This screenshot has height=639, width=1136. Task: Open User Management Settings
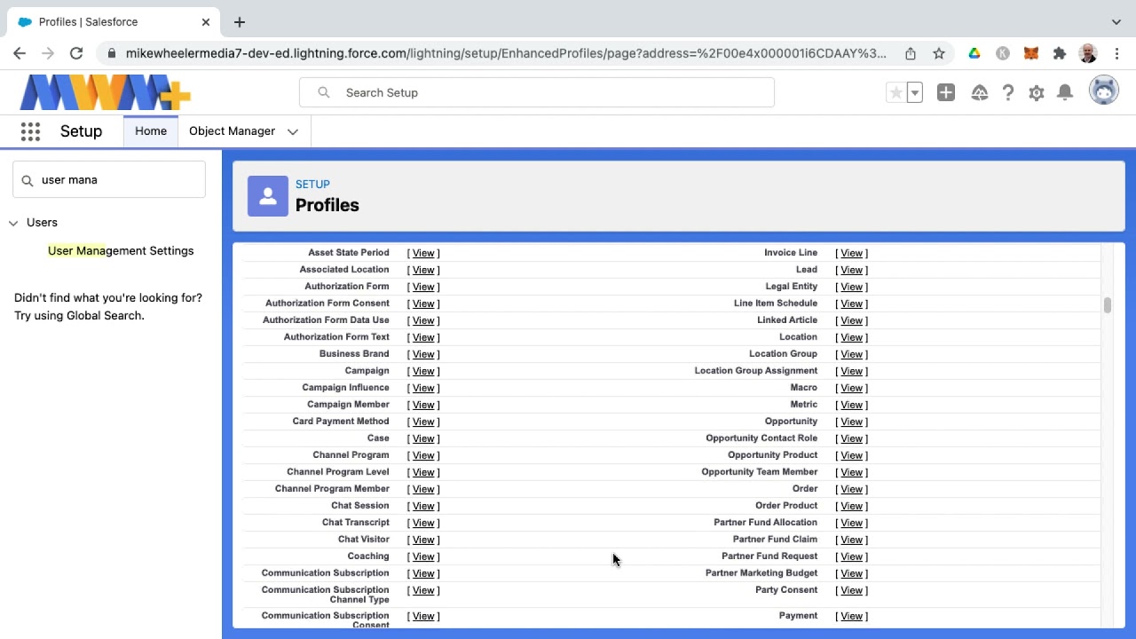121,251
